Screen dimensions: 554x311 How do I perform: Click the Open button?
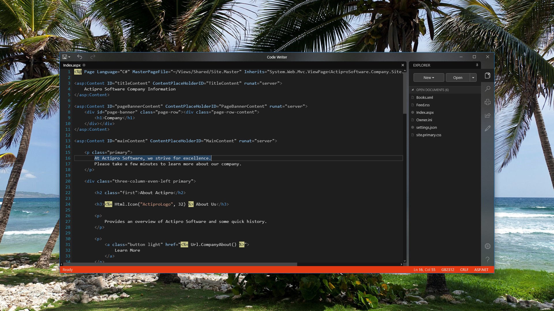tap(458, 77)
